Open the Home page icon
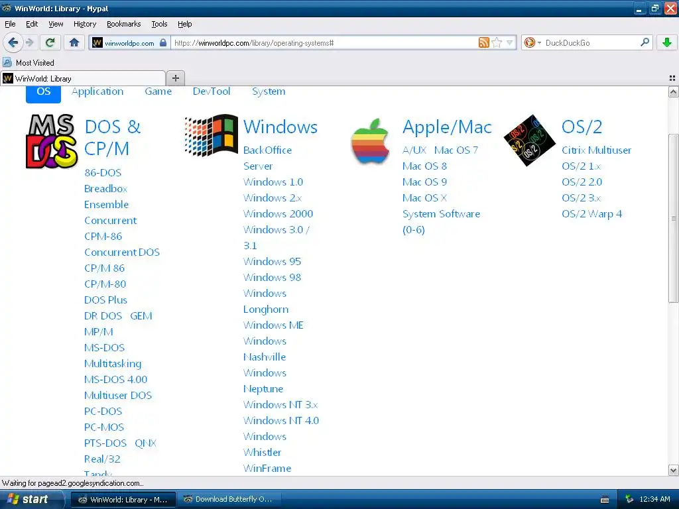Screen dimensions: 679x509 [74, 42]
